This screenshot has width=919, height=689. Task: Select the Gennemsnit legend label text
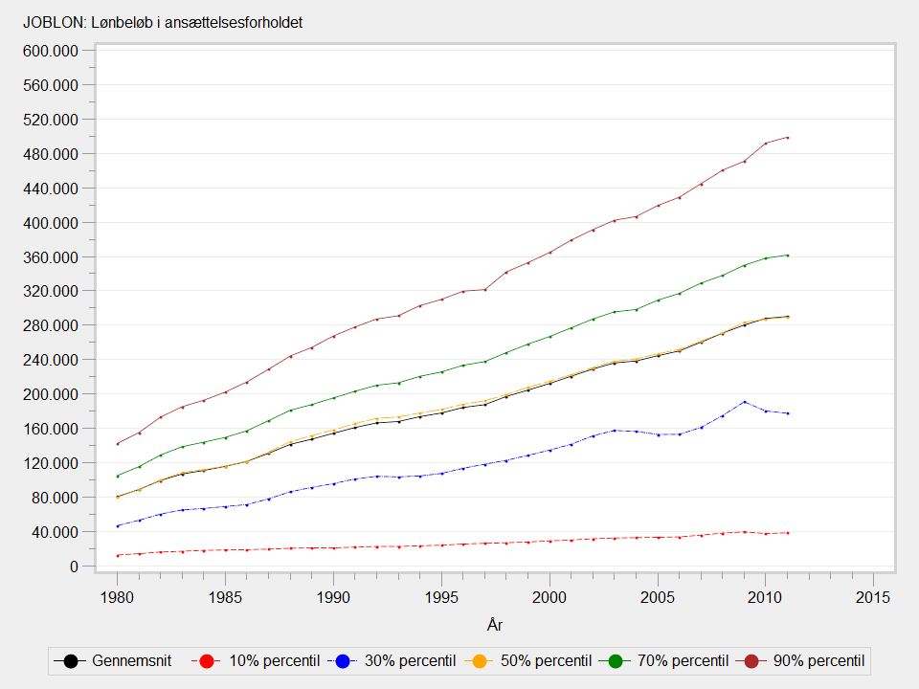tap(130, 660)
